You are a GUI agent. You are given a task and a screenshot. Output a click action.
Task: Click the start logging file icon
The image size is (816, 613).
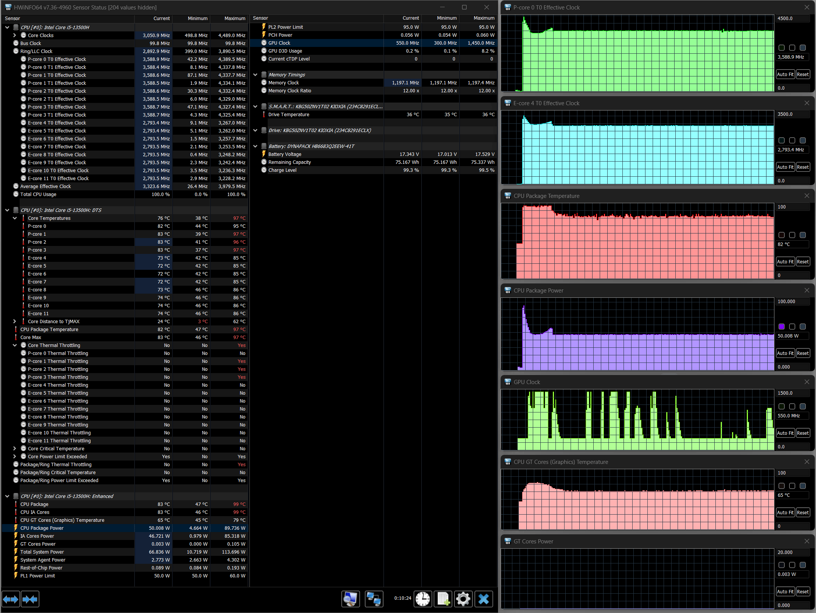click(443, 599)
